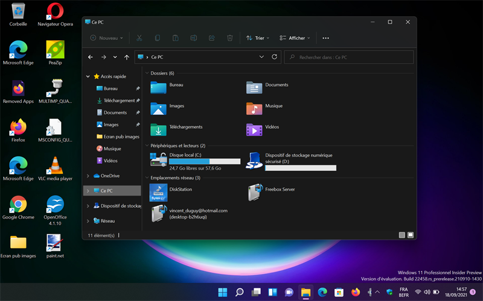Click the Nouveau button
The height and width of the screenshot is (301, 483).
[106, 38]
